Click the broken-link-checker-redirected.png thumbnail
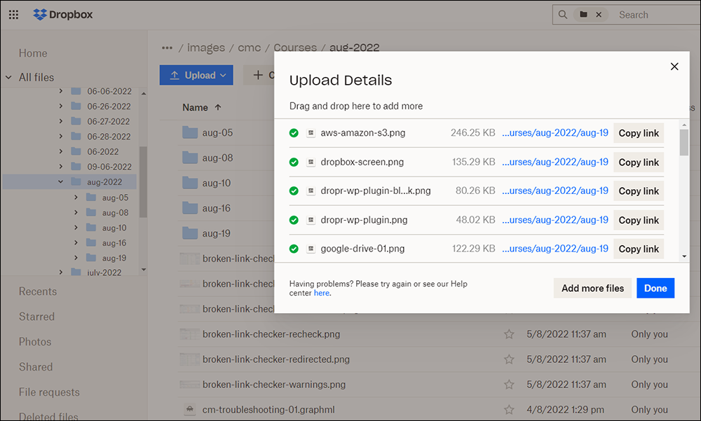The height and width of the screenshot is (421, 701). pos(190,359)
